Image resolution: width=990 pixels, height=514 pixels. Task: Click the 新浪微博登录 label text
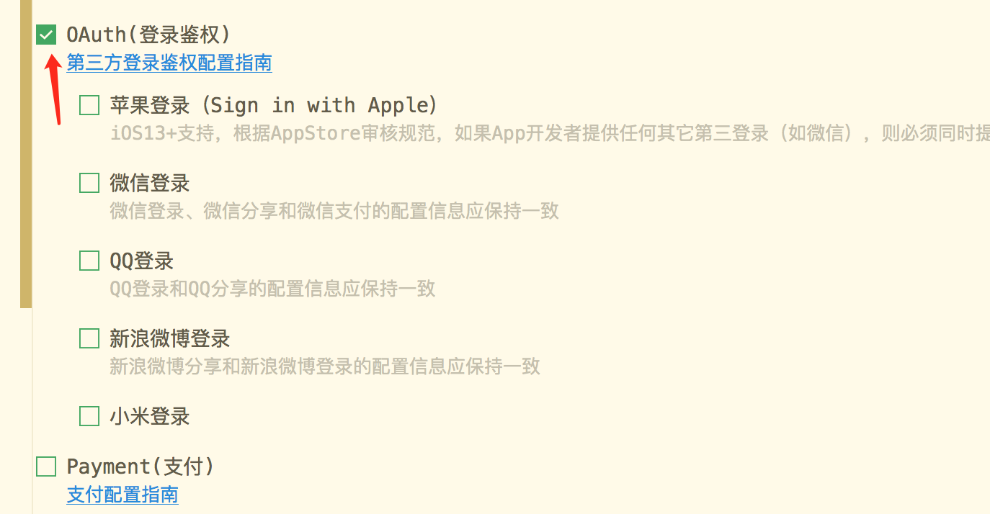coord(169,338)
